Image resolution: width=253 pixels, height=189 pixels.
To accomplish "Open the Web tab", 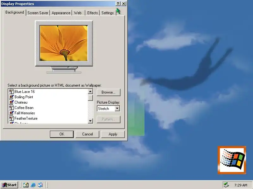I will (x=77, y=13).
